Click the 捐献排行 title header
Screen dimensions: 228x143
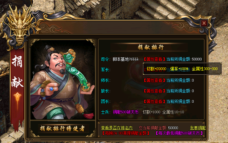pos(151,47)
